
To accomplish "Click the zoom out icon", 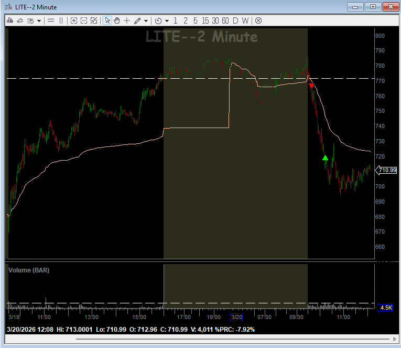I will [x=84, y=20].
